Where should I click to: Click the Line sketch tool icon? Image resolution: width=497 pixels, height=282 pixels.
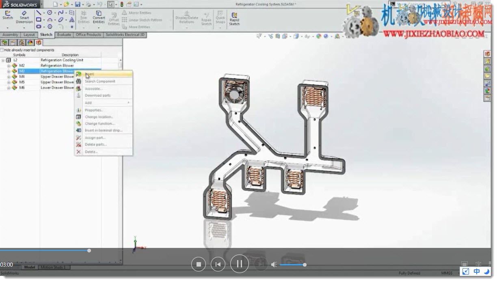39,13
